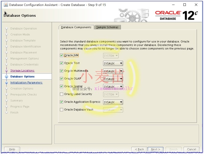
Task: Select Database Options step in sidebar
Action: (x=22, y=76)
